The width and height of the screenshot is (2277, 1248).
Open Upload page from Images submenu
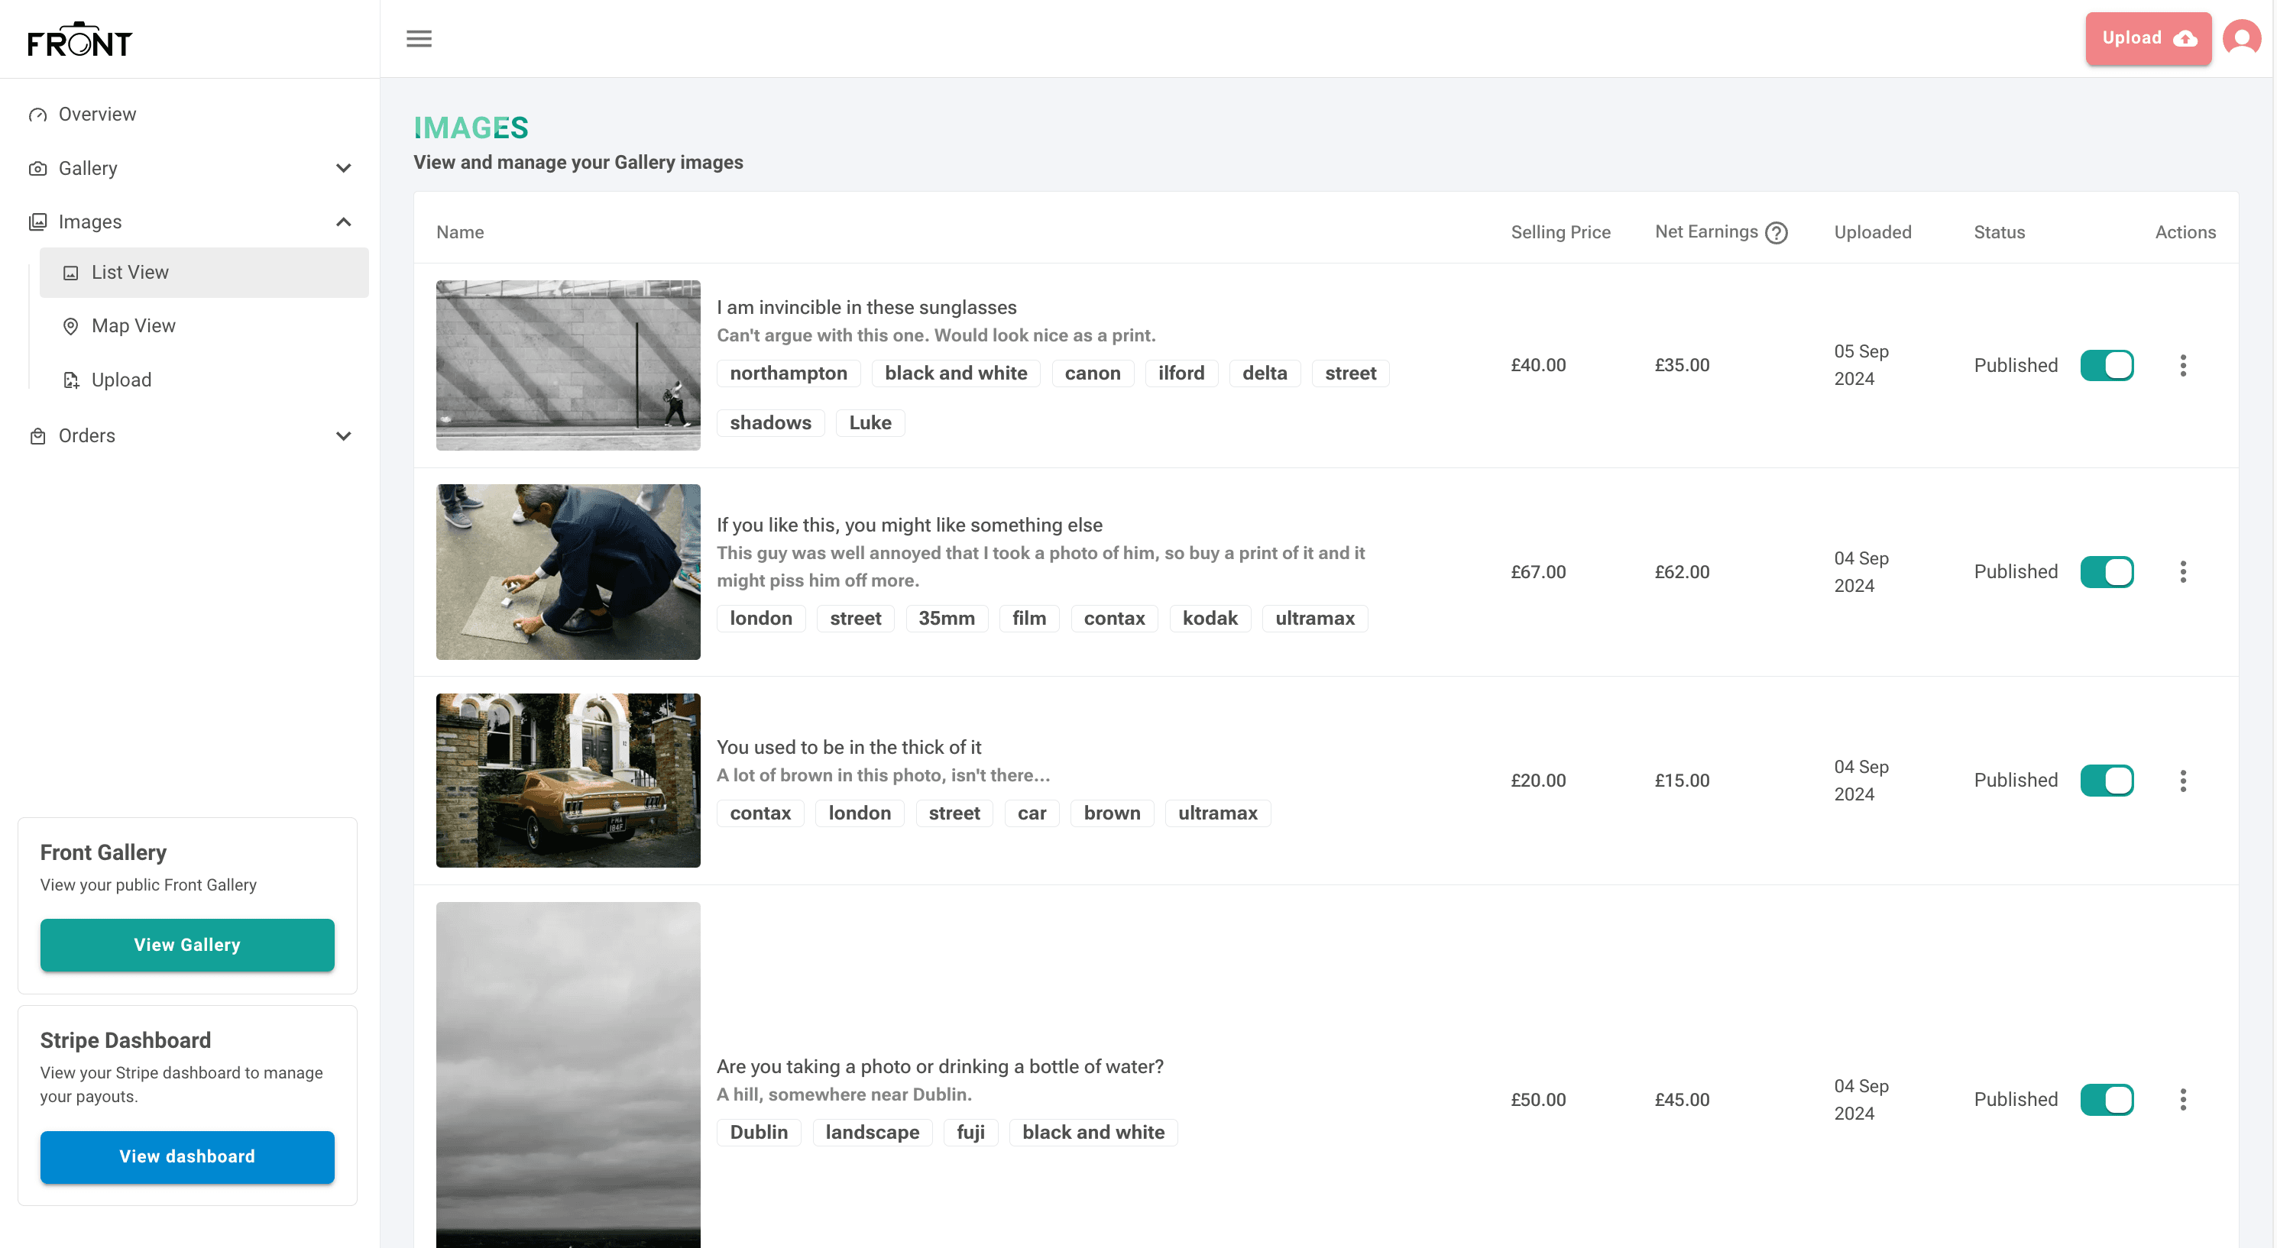(204, 380)
